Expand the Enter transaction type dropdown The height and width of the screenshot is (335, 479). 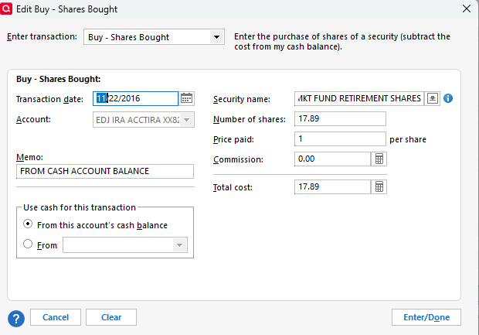pos(216,37)
